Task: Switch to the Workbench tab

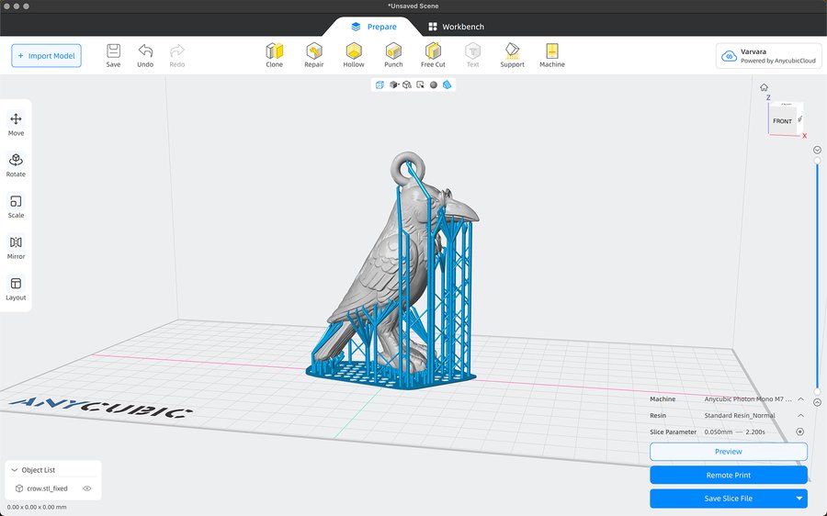Action: pyautogui.click(x=456, y=27)
